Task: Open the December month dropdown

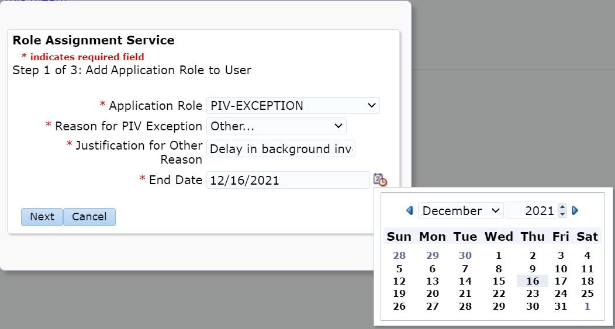Action: (460, 210)
